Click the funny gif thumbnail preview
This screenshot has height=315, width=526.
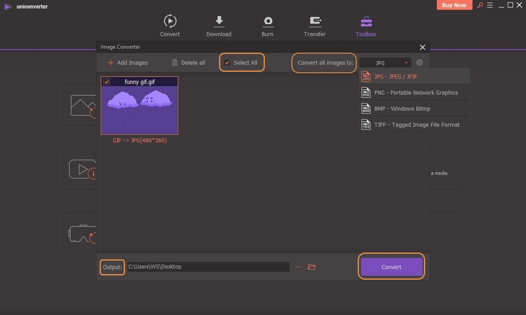click(x=140, y=110)
